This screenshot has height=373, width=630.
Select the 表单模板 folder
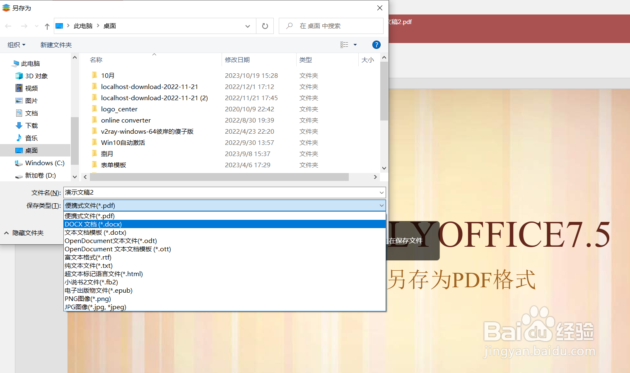(113, 165)
